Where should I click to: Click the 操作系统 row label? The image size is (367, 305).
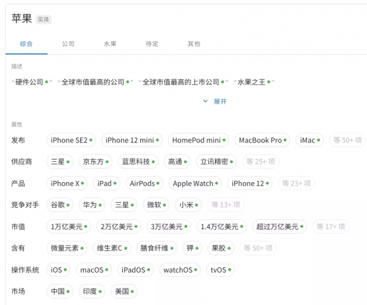pyautogui.click(x=25, y=270)
